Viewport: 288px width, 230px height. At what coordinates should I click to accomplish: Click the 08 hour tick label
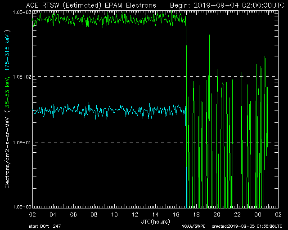click(x=94, y=215)
